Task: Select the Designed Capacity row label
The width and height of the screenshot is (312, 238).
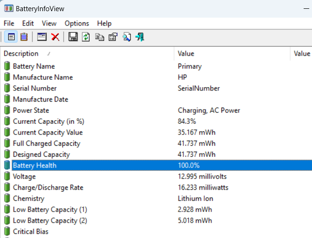Action: click(x=41, y=154)
